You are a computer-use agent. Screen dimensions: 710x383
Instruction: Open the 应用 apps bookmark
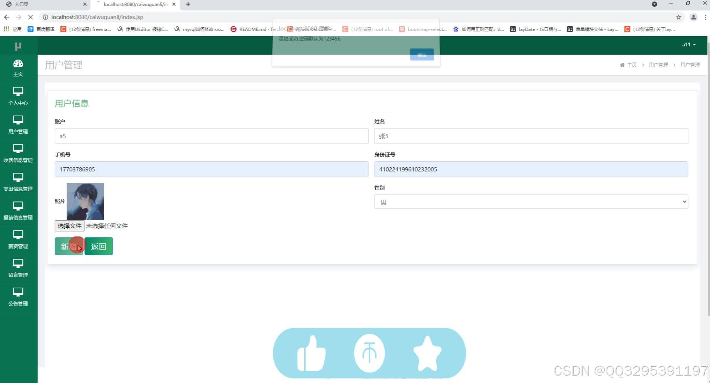click(13, 29)
